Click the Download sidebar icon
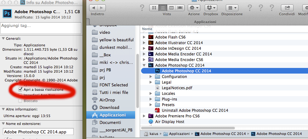The image size is (308, 139). [95, 107]
